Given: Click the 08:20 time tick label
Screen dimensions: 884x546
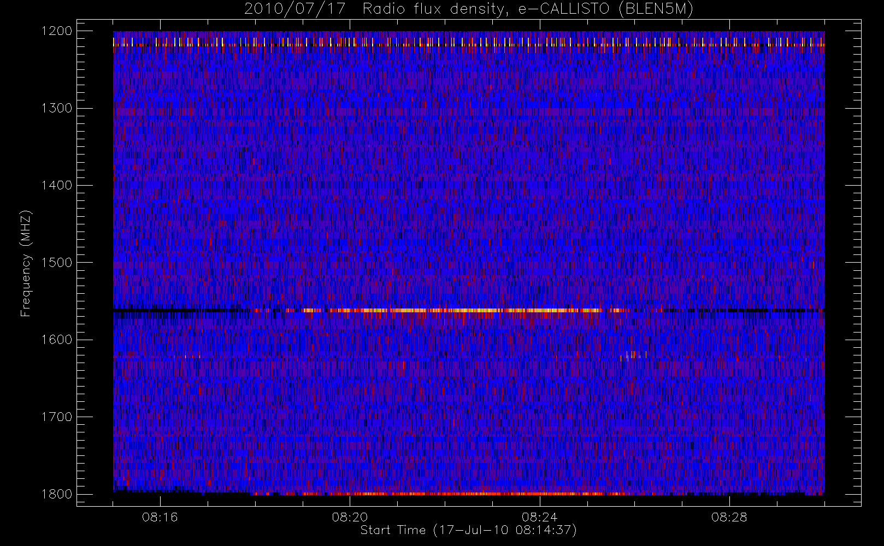Looking at the screenshot, I should [350, 517].
